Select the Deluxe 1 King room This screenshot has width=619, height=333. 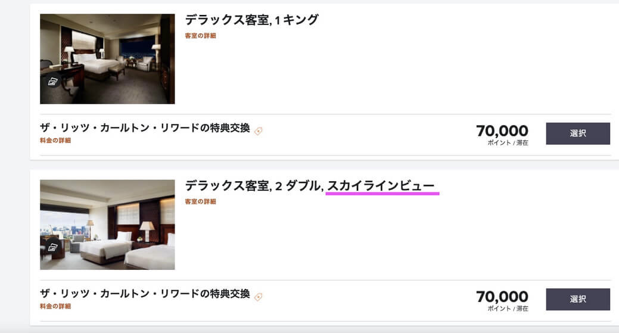pos(578,133)
